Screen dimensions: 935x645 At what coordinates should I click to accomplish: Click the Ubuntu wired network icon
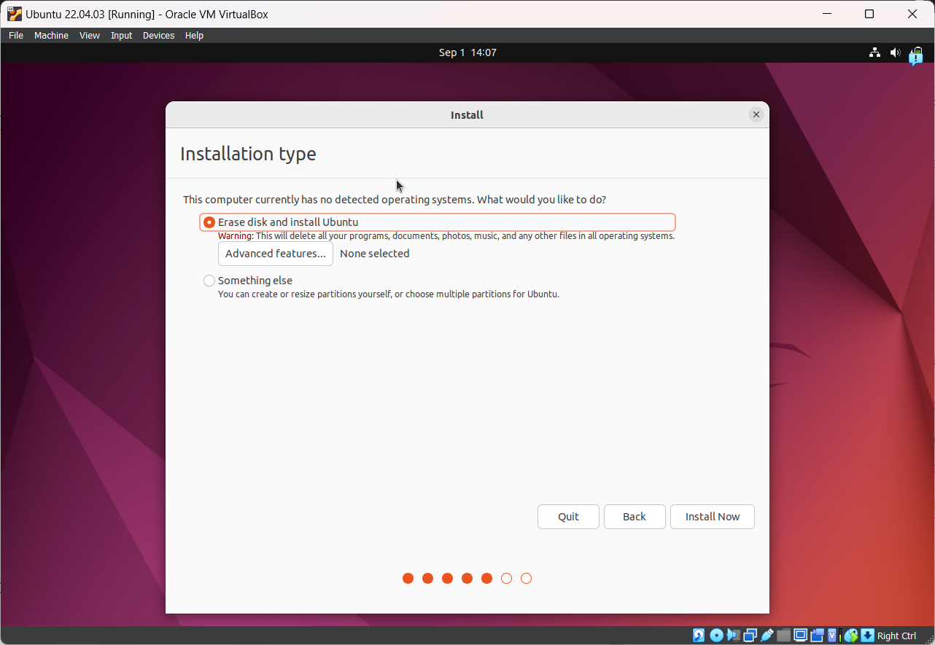pyautogui.click(x=874, y=52)
